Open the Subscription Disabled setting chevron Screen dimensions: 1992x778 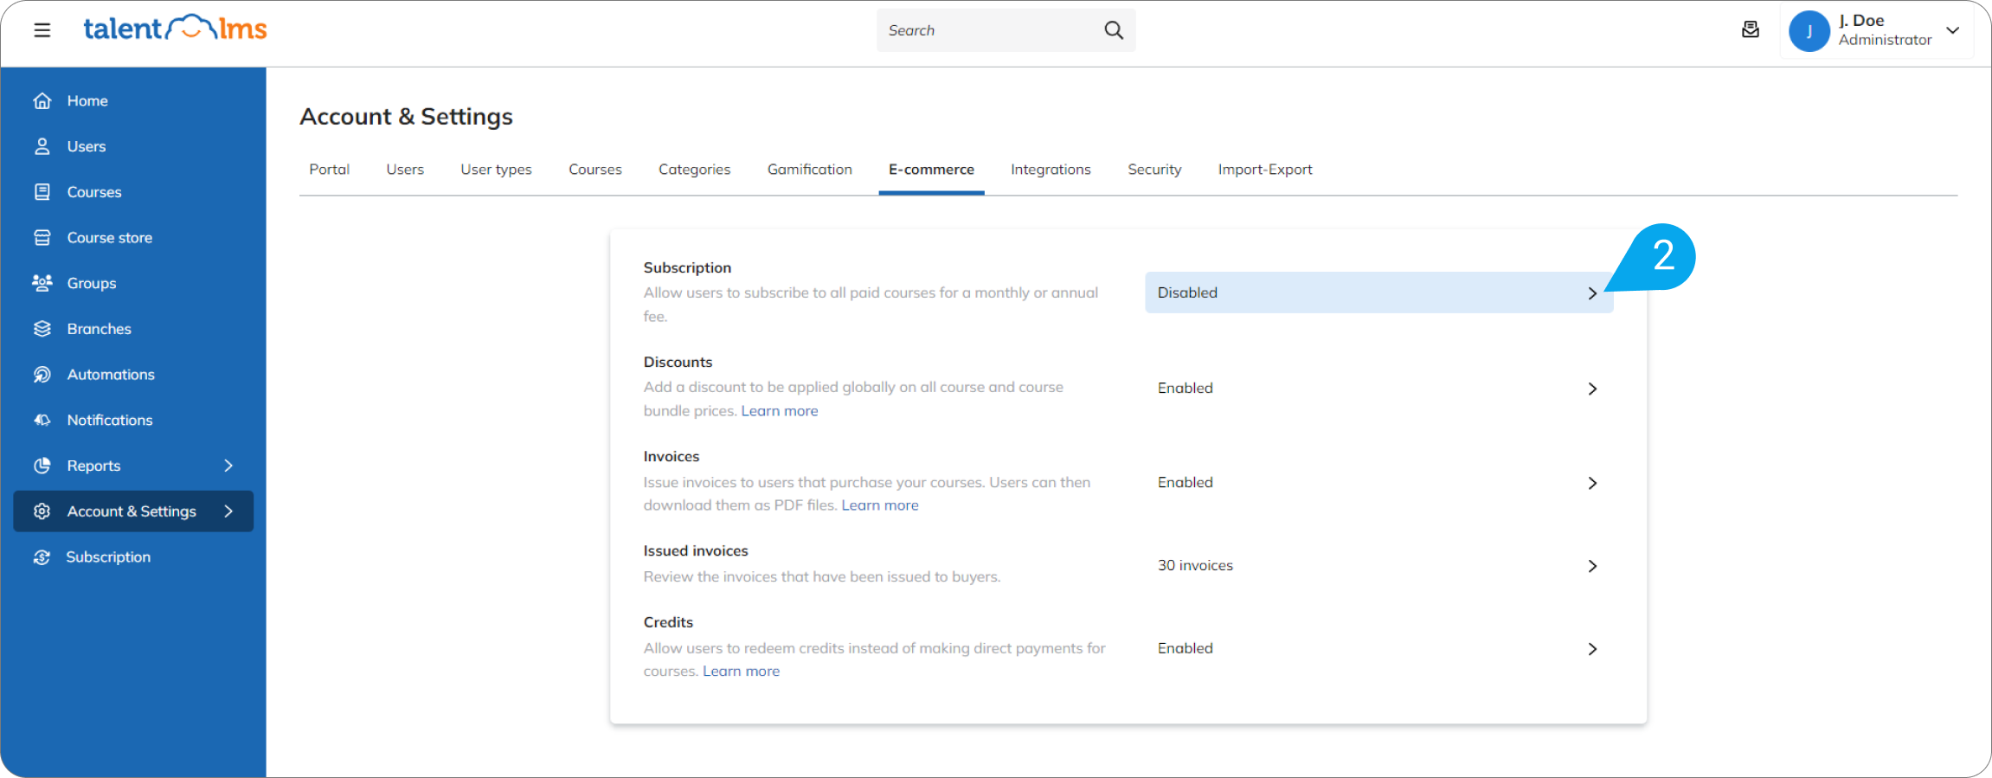coord(1592,293)
